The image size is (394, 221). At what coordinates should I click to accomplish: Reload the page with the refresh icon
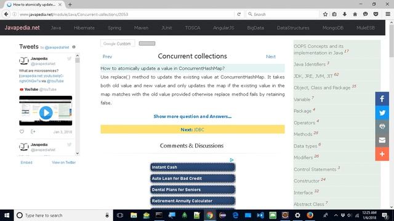239,14
